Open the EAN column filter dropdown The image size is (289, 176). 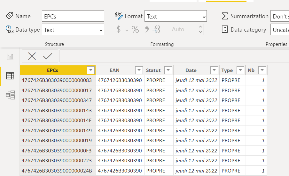click(x=139, y=70)
